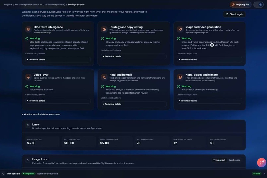Expand Technical details in Strategy and copy writing card
This screenshot has width=267, height=178.
pos(134,56)
